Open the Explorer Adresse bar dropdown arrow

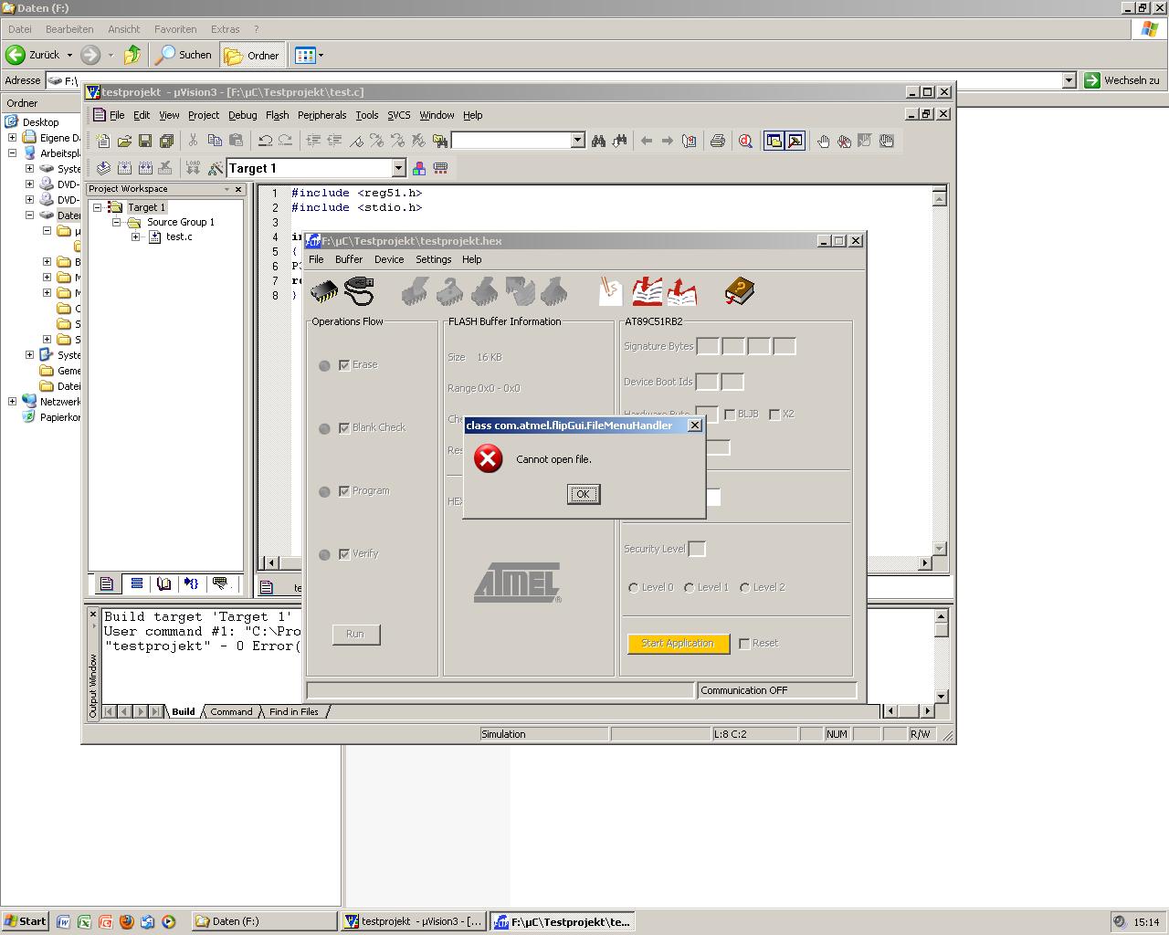click(1069, 80)
